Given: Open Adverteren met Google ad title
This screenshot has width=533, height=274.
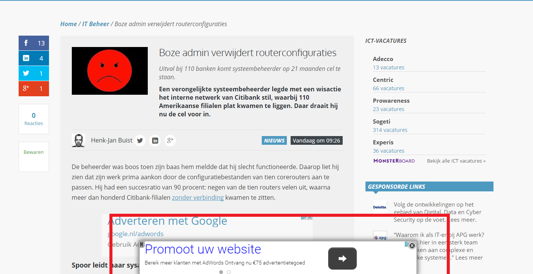Looking at the screenshot, I should (168, 221).
